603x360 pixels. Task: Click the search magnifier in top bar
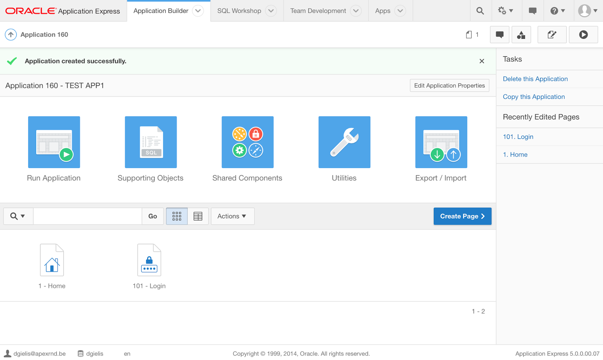480,11
